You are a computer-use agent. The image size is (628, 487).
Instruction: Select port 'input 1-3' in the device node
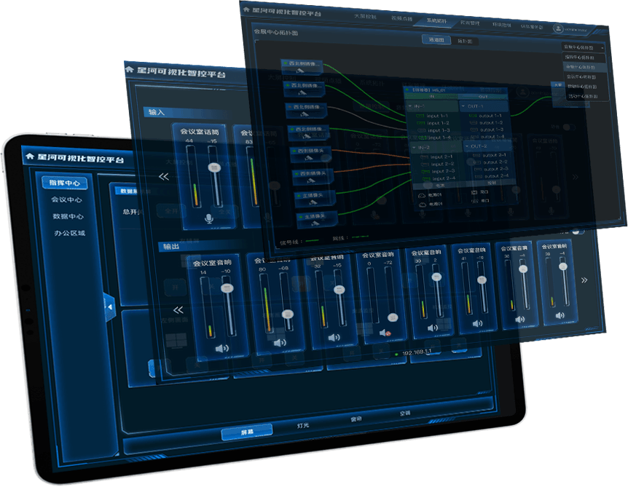434,130
